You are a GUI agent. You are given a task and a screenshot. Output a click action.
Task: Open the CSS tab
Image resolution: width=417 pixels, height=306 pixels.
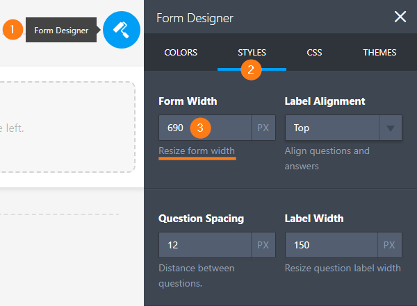pyautogui.click(x=314, y=53)
